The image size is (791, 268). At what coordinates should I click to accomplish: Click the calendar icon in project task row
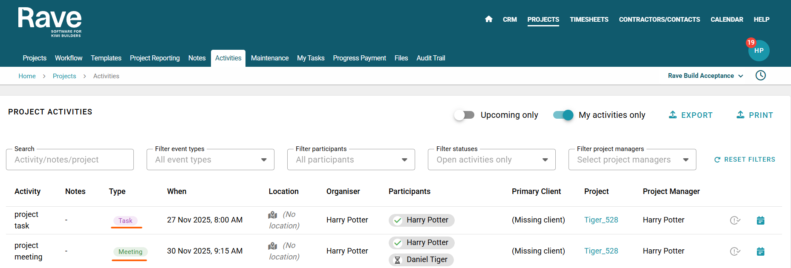(760, 220)
